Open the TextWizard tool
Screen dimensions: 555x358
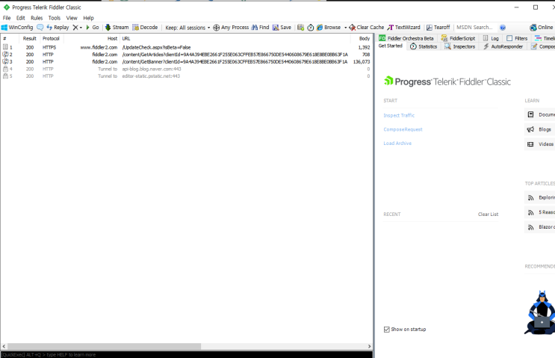(403, 27)
